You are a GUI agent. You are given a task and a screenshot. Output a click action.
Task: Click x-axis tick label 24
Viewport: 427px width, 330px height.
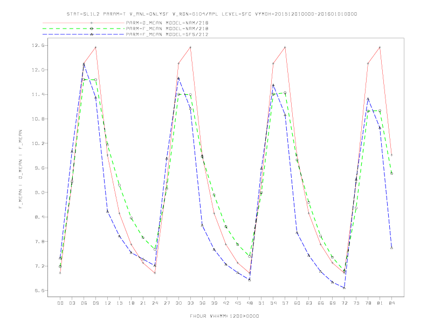tap(155, 303)
